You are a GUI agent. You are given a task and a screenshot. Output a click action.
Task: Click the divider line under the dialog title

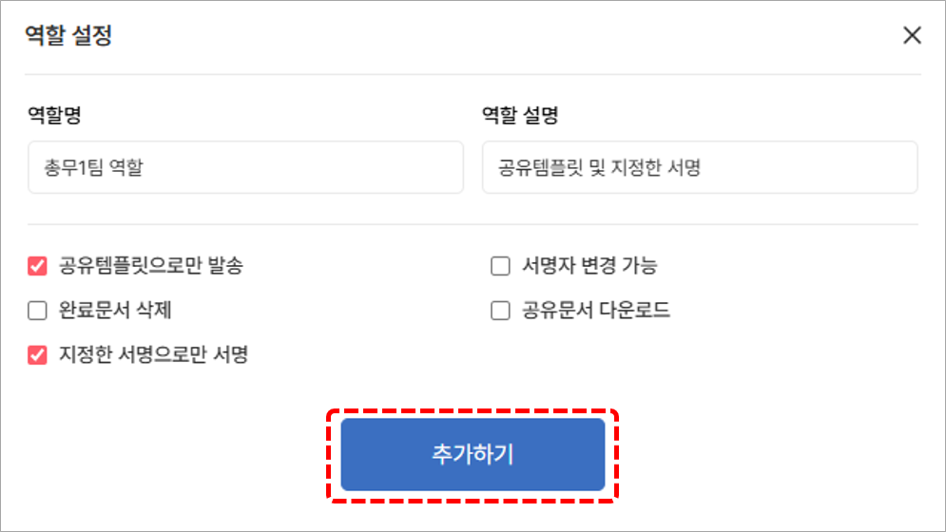[x=473, y=74]
